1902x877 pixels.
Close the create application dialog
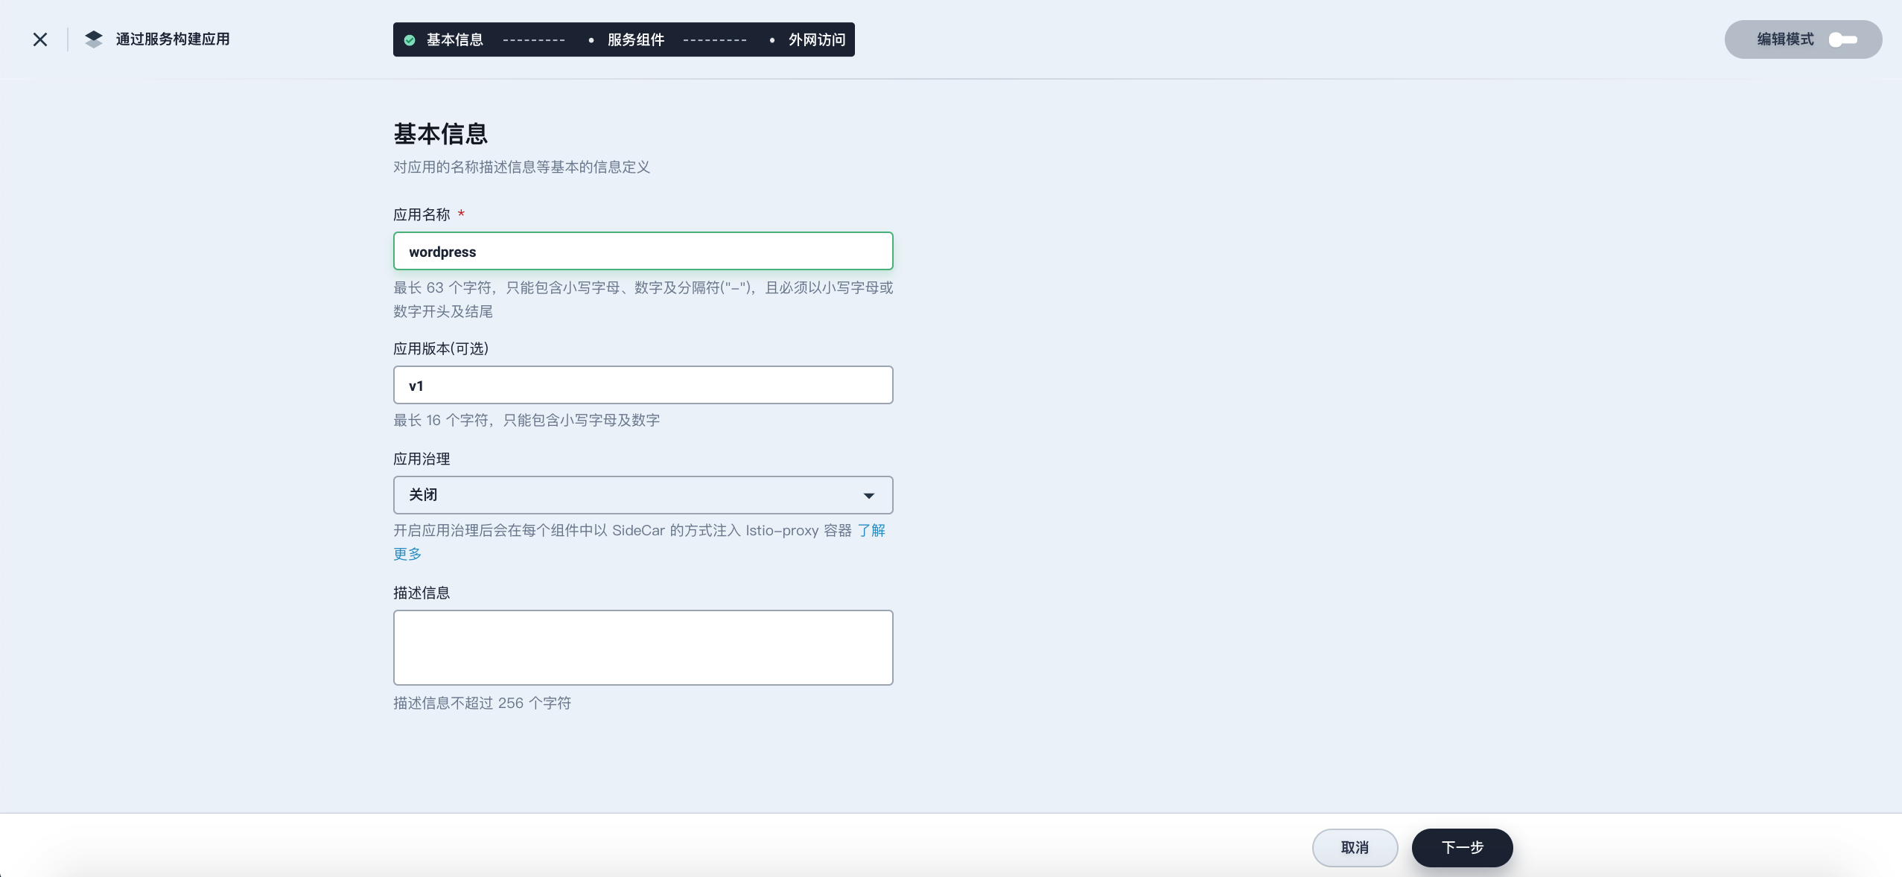(x=40, y=39)
